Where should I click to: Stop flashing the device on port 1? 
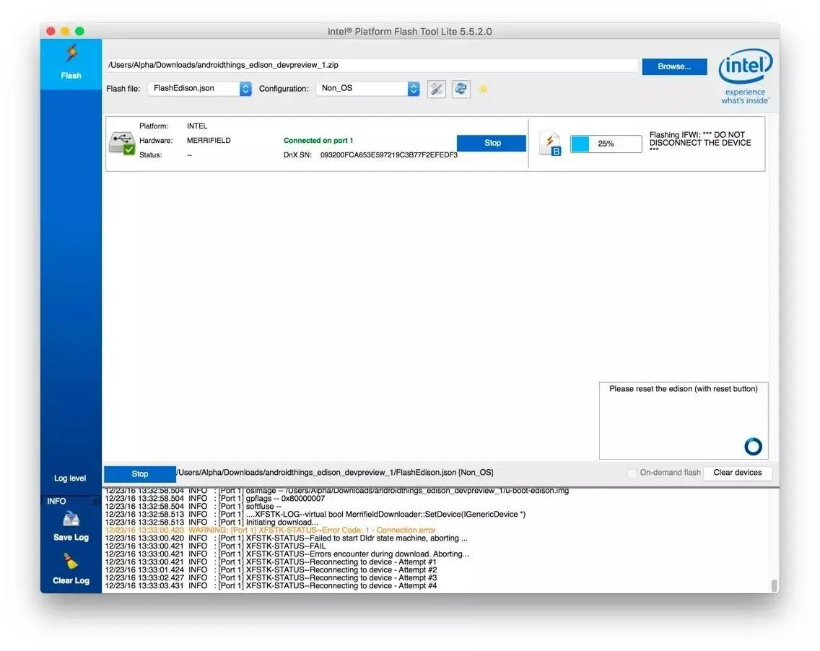pos(492,143)
